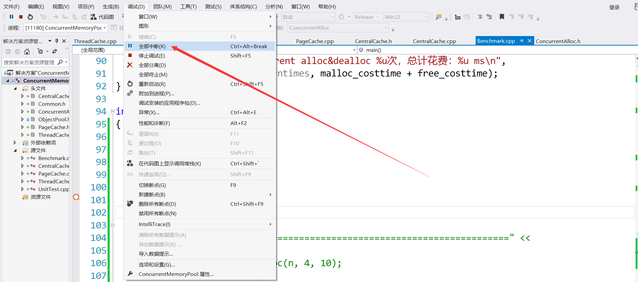
Task: Close the Benchmark.cpp tab
Action: coord(529,41)
